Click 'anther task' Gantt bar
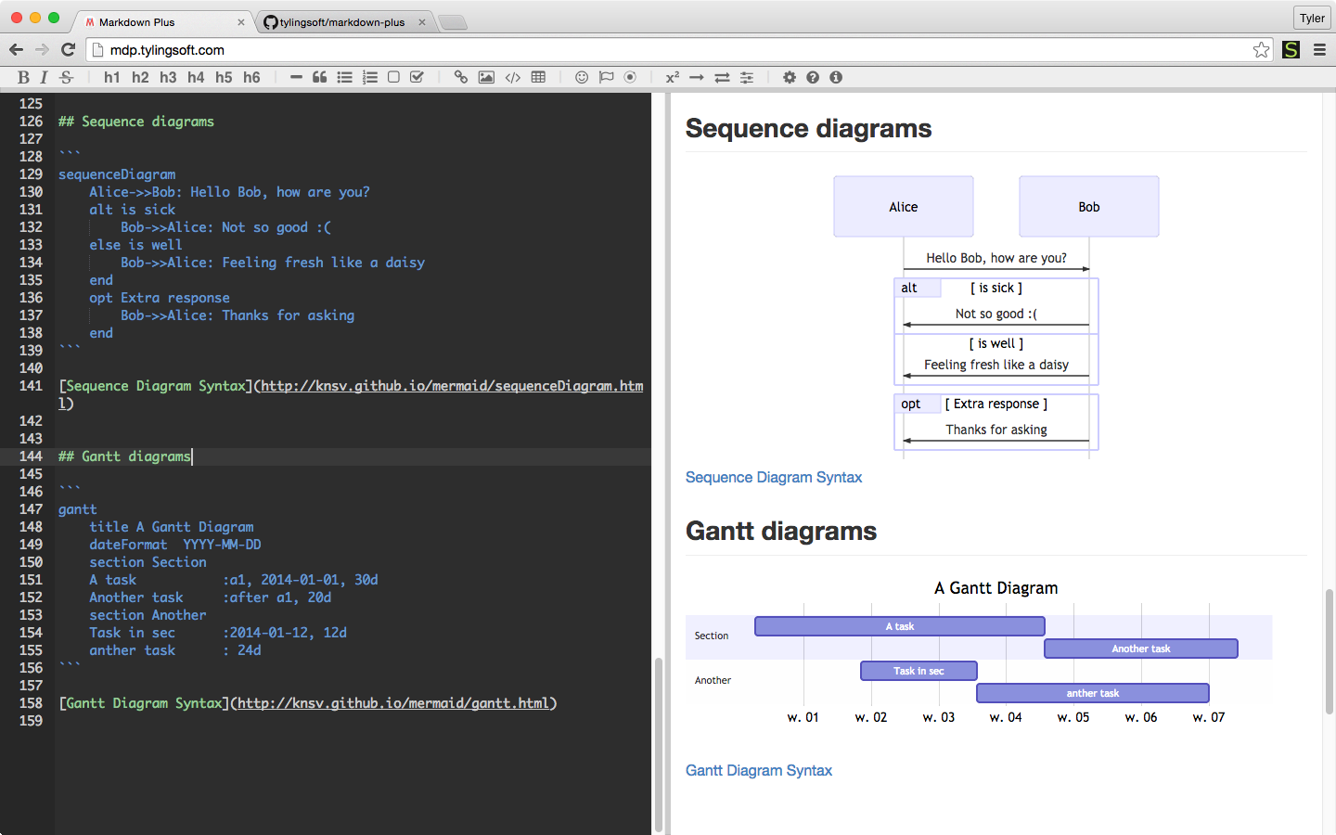Image resolution: width=1336 pixels, height=835 pixels. tap(1093, 693)
